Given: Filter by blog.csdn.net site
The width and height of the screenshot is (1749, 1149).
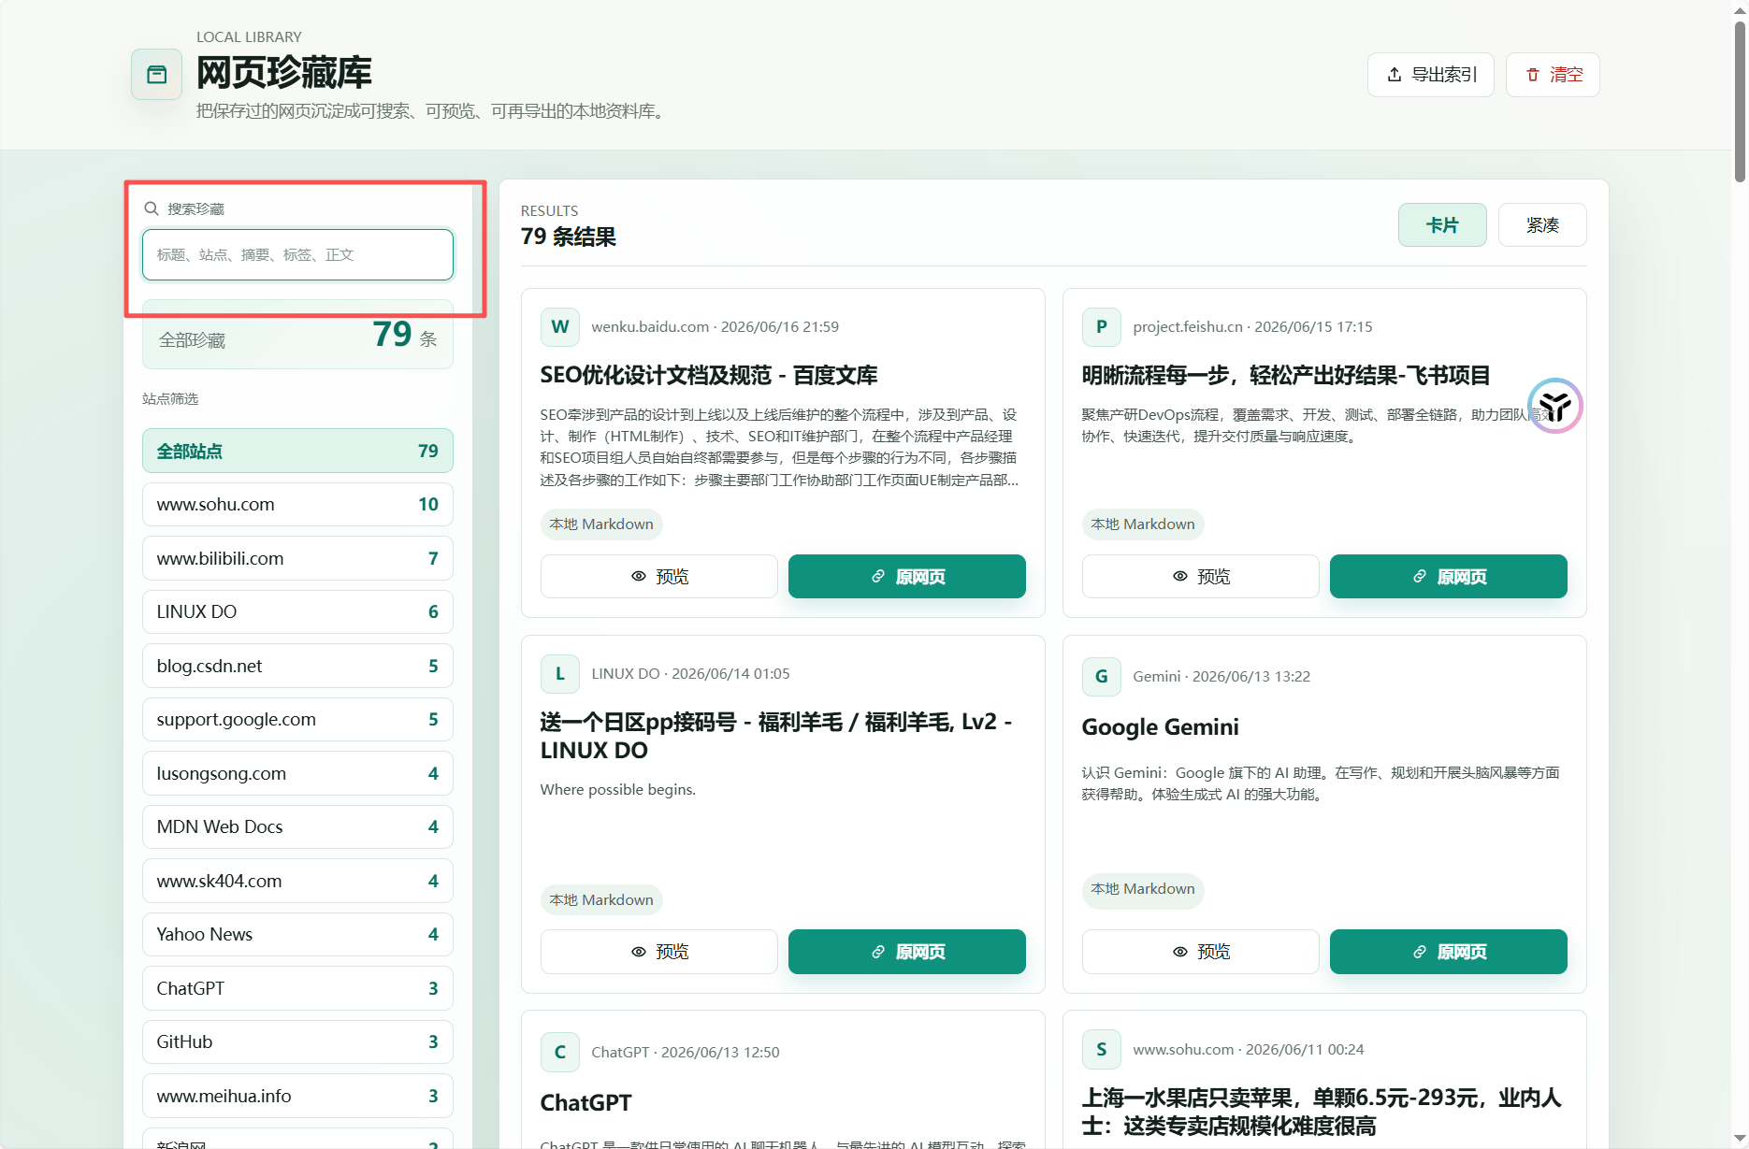Looking at the screenshot, I should 297,666.
